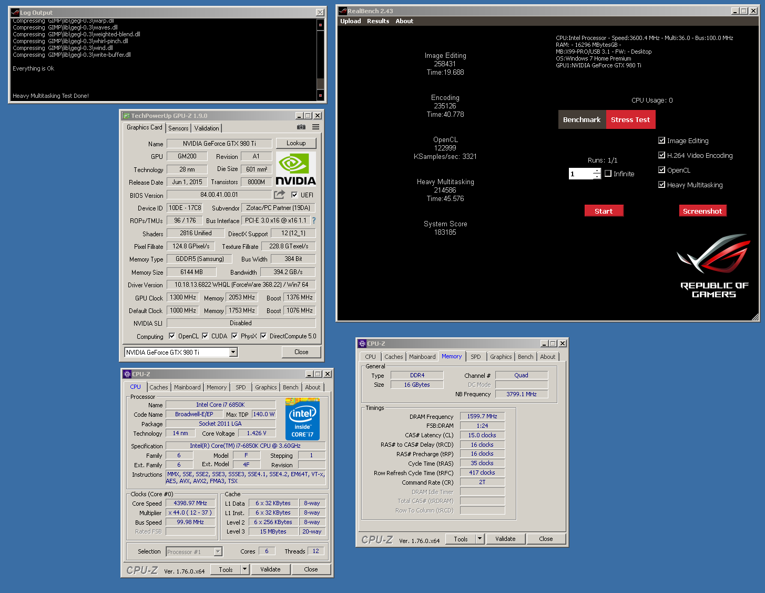Expand the Tools dropdown arrow in CPU-Z Memory window

(480, 539)
